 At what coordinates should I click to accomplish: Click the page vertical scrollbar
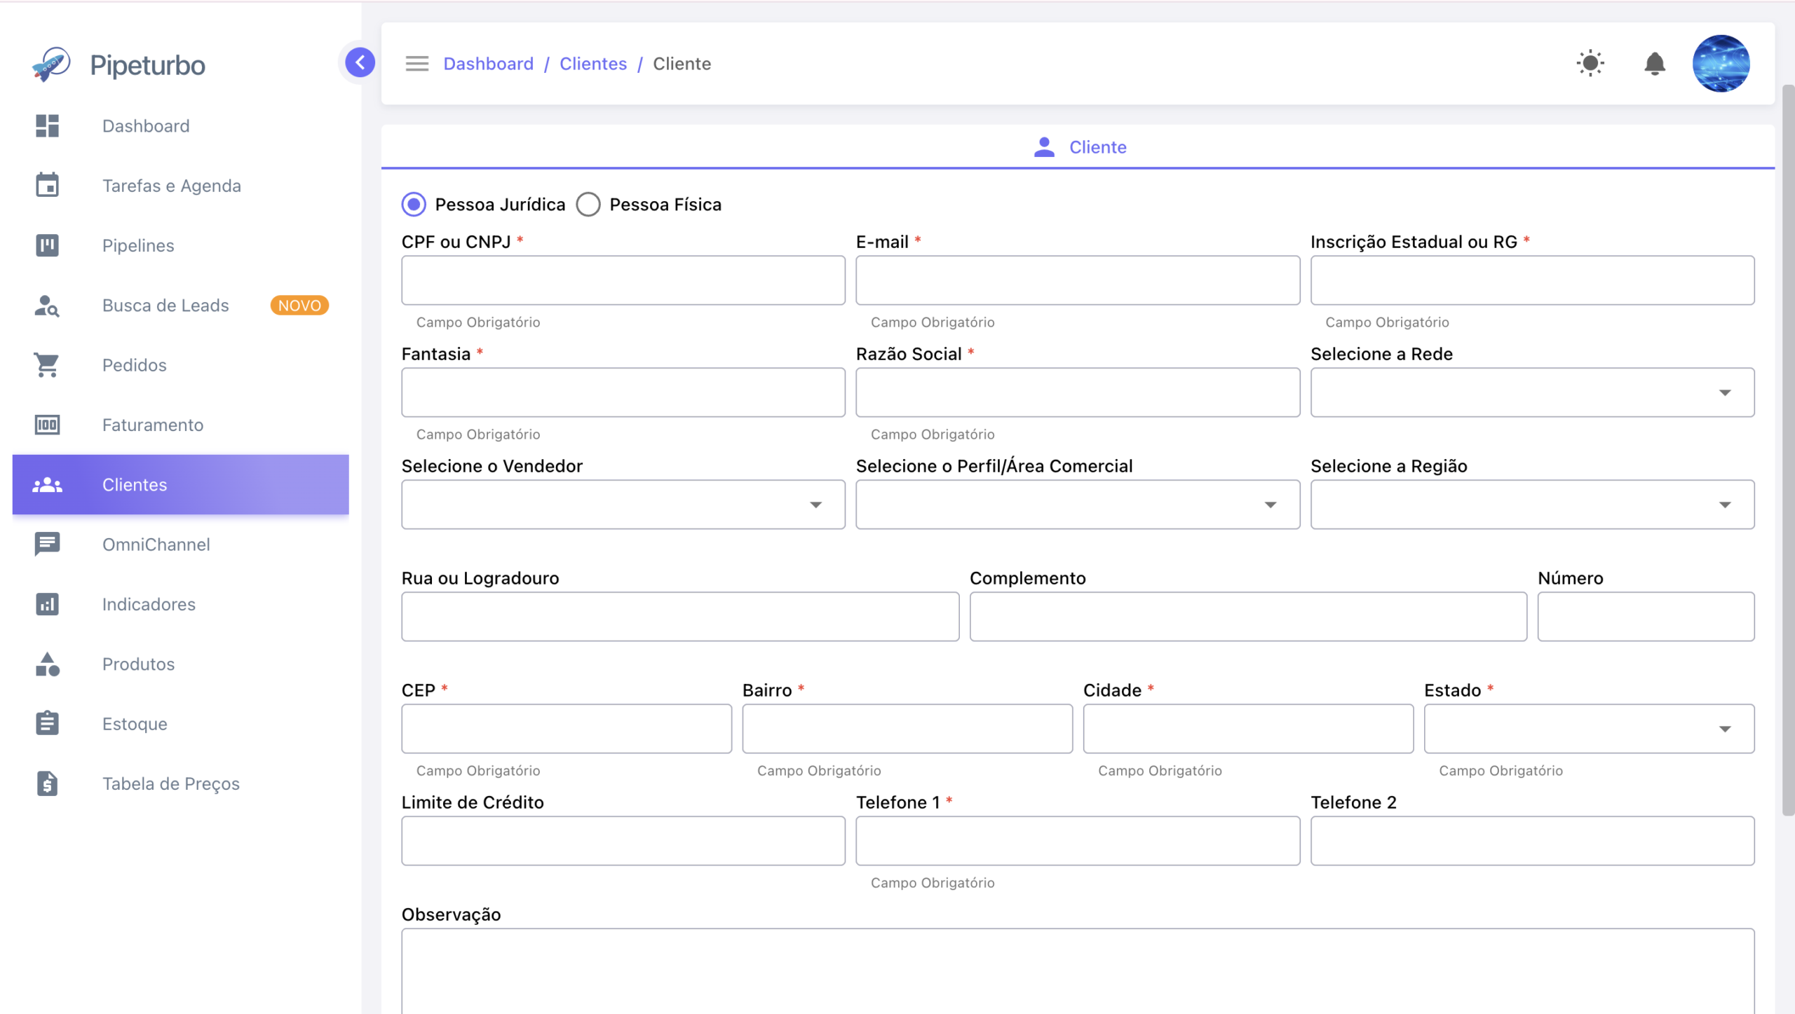(1788, 450)
